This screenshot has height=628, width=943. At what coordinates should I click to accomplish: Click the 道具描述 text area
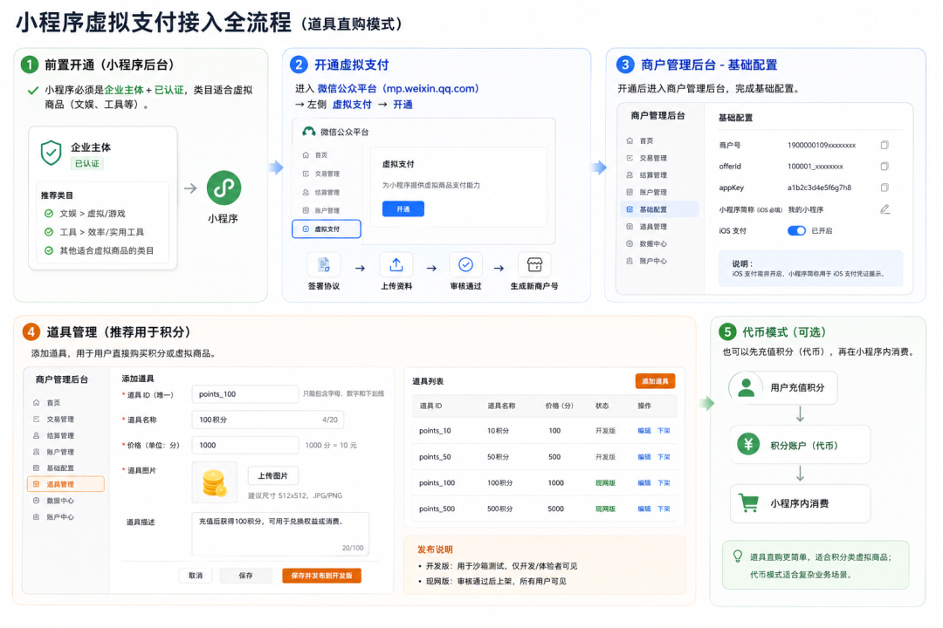[x=280, y=534]
